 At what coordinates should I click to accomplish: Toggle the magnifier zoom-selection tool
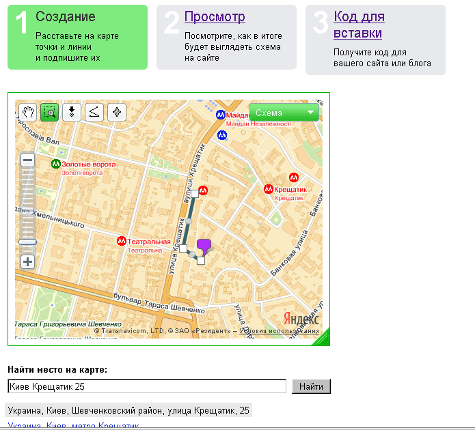(50, 112)
